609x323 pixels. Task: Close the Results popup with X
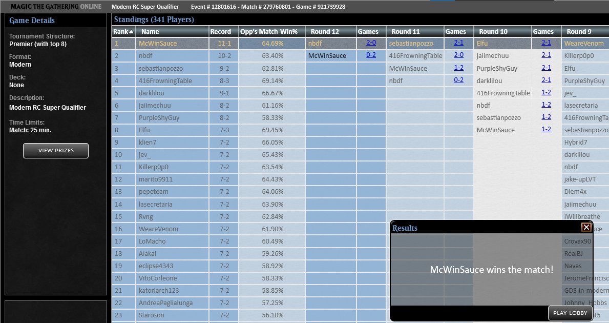click(x=586, y=228)
